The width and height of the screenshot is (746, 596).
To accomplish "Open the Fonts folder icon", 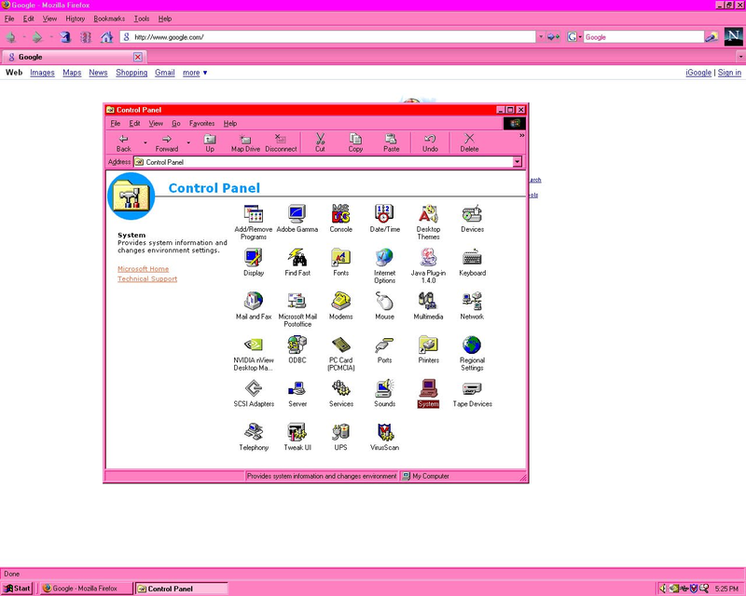I will coord(340,263).
